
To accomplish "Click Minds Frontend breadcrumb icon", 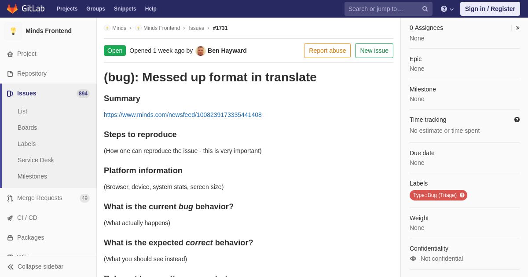I will (138, 28).
